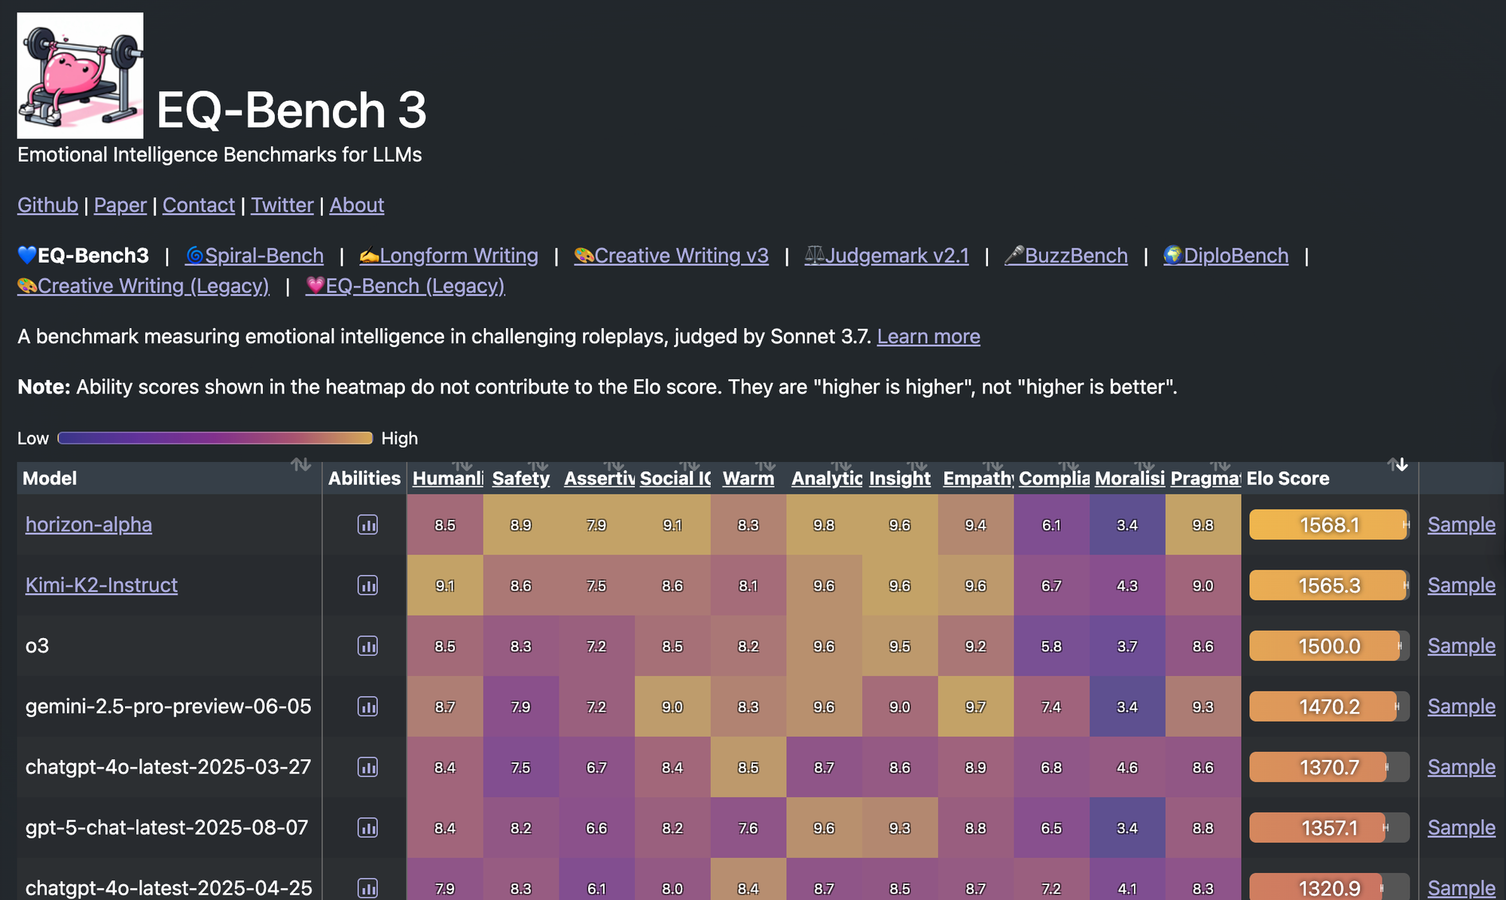Image resolution: width=1506 pixels, height=900 pixels.
Task: Click the Low-High heatmap gradient legend bar
Action: 215,438
